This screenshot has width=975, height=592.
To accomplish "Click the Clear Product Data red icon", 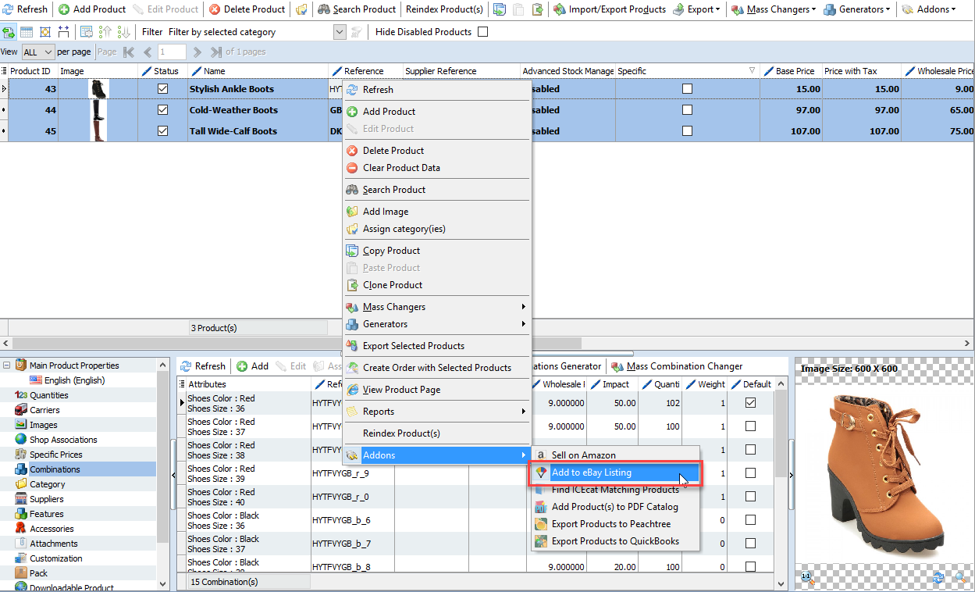I will [x=352, y=168].
